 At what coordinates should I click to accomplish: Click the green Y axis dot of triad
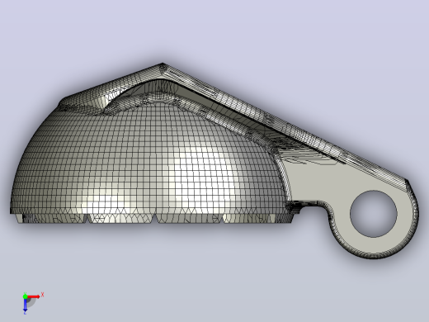click(25, 296)
